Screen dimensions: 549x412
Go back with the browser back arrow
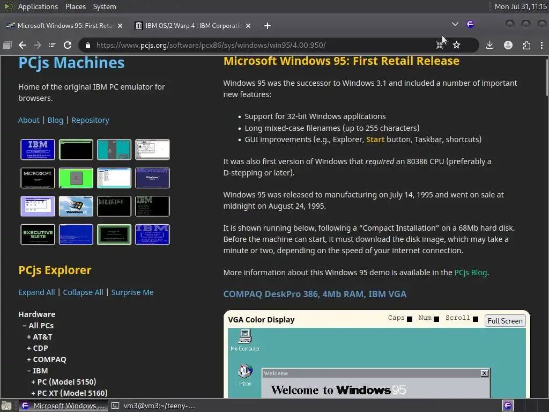click(x=23, y=45)
